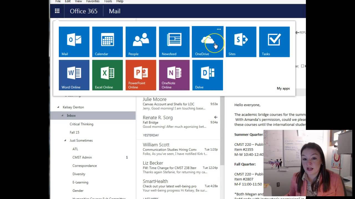355x199 pixels.
Task: Open the Calendar app tile
Action: pyautogui.click(x=107, y=42)
